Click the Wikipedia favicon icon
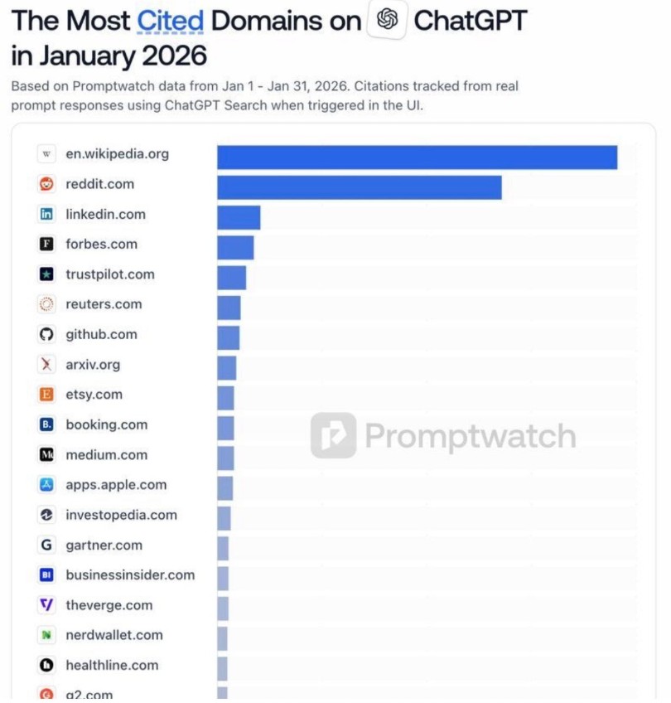 [47, 154]
